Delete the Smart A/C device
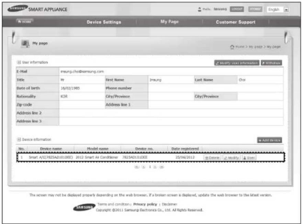The height and width of the screenshot is (224, 302). pyautogui.click(x=212, y=158)
